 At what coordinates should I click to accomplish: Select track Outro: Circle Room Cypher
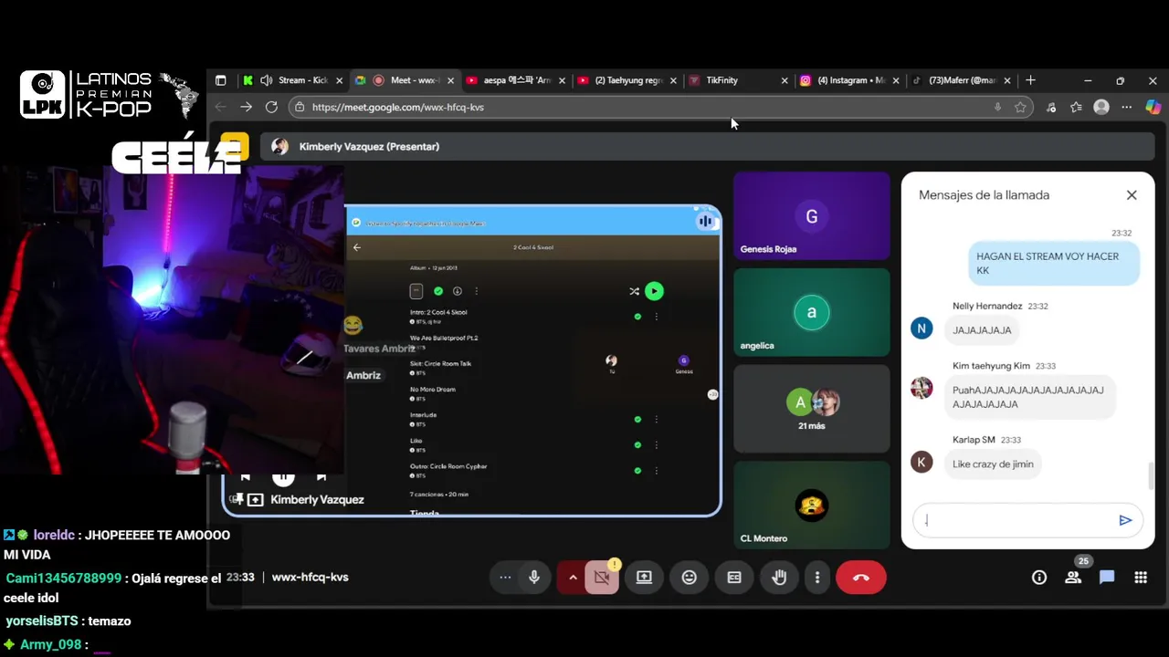coord(448,466)
